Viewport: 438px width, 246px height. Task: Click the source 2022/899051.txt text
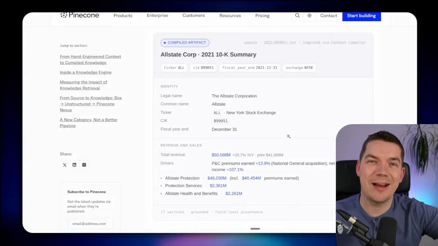[x=270, y=43]
